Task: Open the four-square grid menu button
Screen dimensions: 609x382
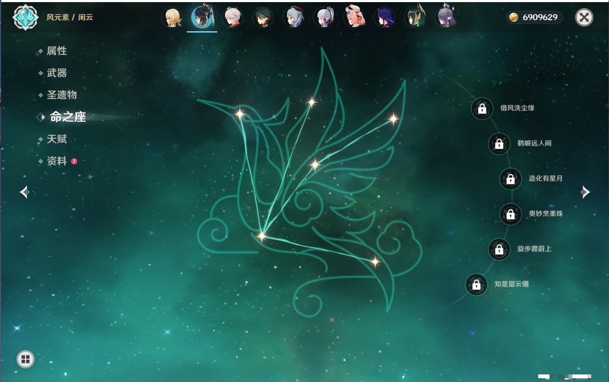Action: coord(25,359)
